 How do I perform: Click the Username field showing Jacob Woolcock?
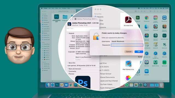point(127,41)
